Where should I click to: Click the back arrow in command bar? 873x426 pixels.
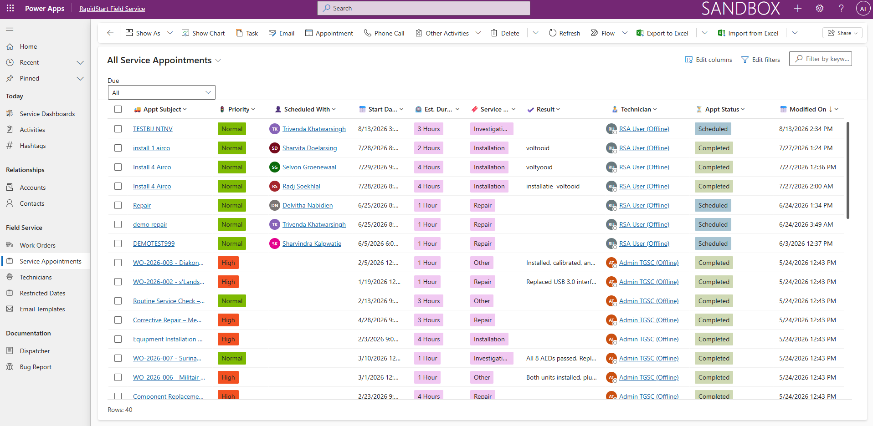coord(110,33)
